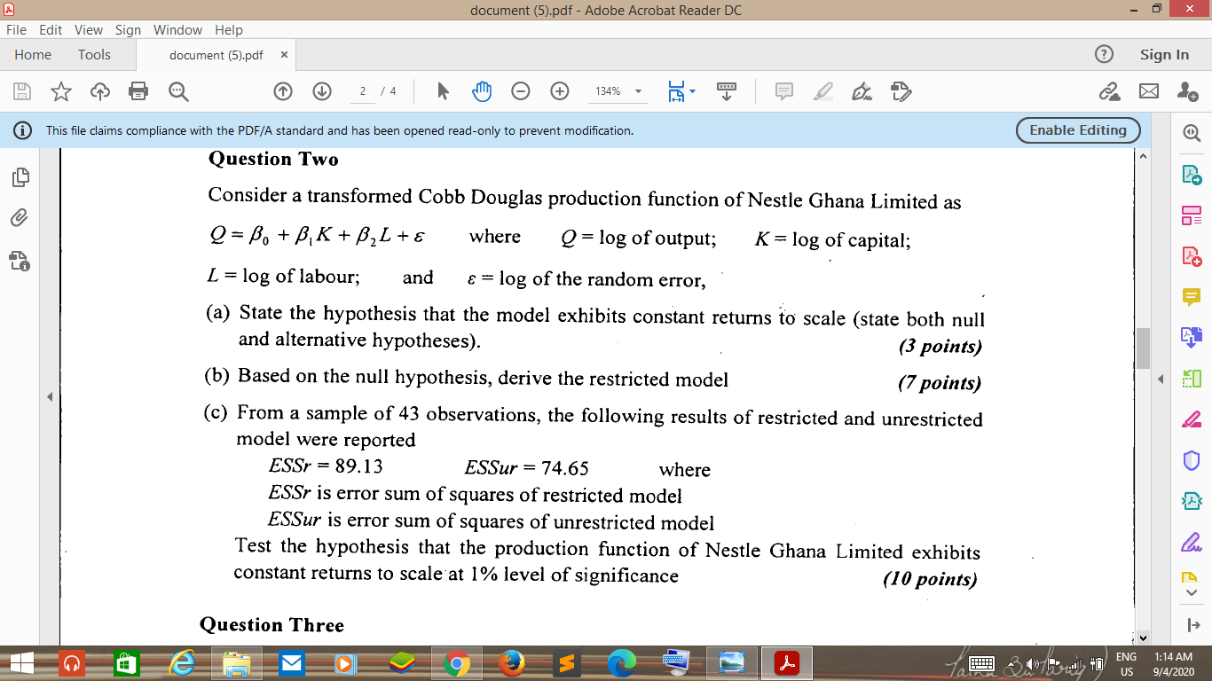Screen dimensions: 1212x681
Task: Select the Hand tool in the toolbar
Action: coord(480,91)
